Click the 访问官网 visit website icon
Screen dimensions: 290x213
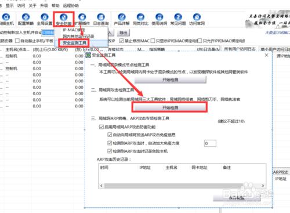pos(197,19)
